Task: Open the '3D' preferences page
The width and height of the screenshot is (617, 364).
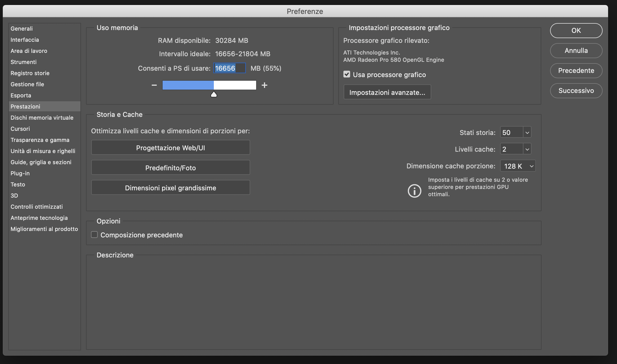Action: click(x=14, y=195)
